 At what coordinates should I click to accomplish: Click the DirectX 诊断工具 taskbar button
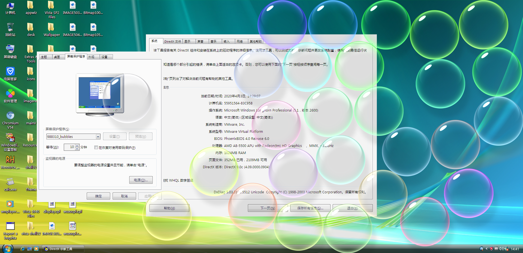click(x=63, y=249)
